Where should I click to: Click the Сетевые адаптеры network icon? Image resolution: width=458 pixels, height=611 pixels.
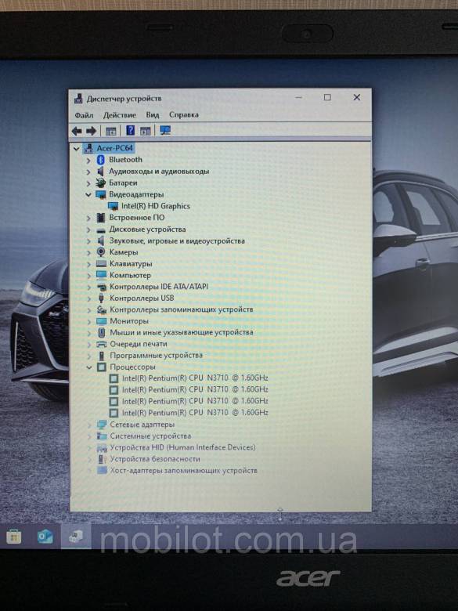[102, 425]
